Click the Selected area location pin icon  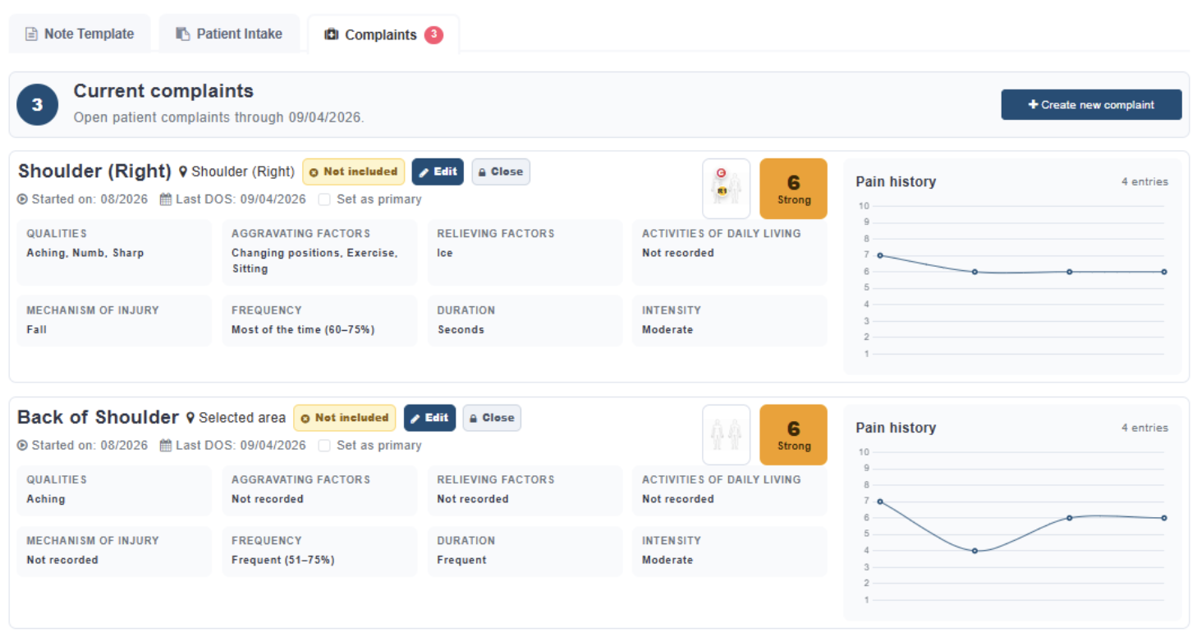tap(190, 419)
